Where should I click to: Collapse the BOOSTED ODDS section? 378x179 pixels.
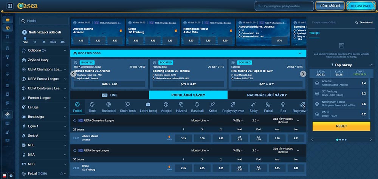click(300, 53)
